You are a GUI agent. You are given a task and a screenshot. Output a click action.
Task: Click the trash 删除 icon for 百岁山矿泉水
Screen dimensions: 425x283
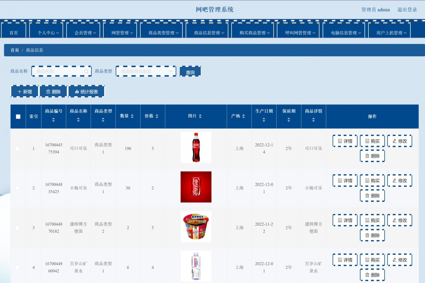click(x=367, y=274)
